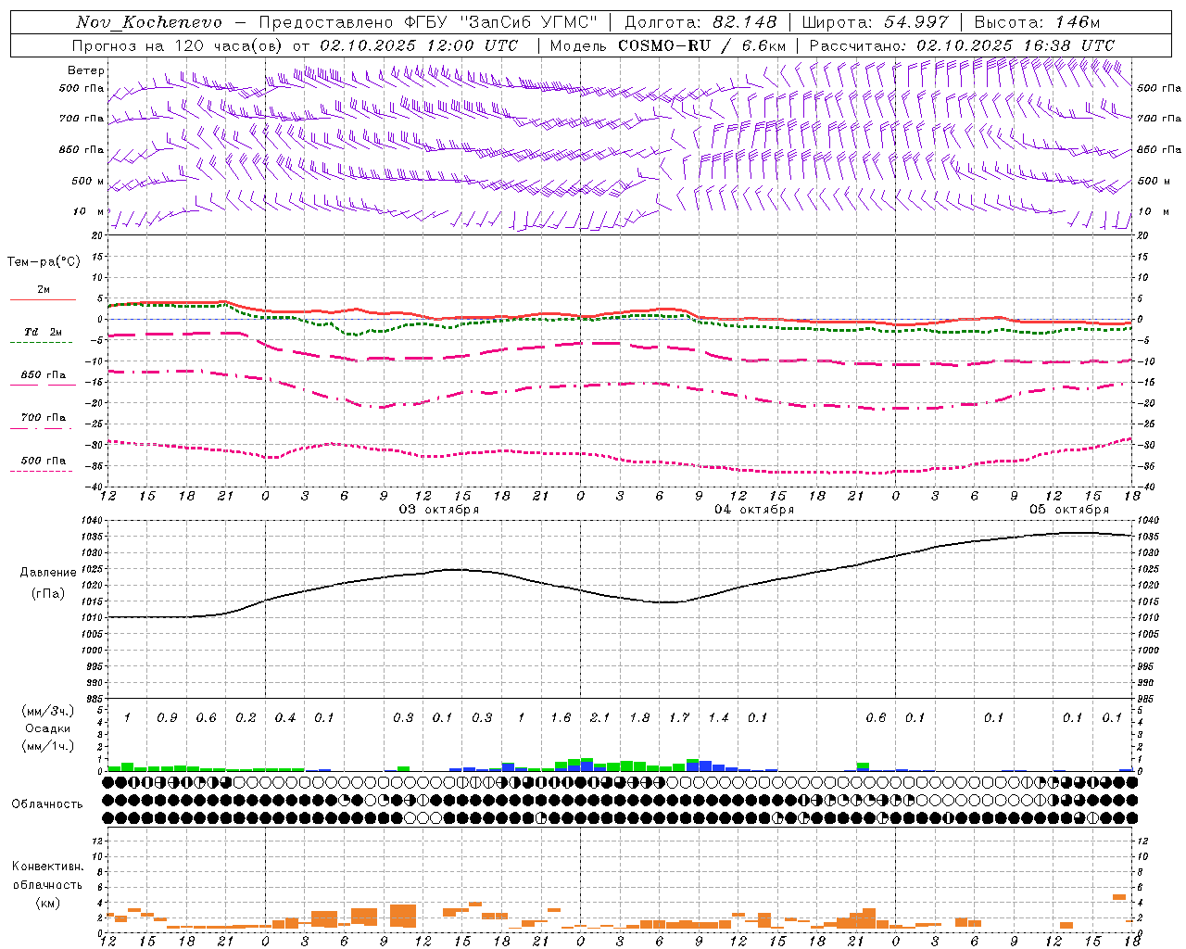
Task: Click the elevation text Высота: 146м
Action: (x=1038, y=22)
